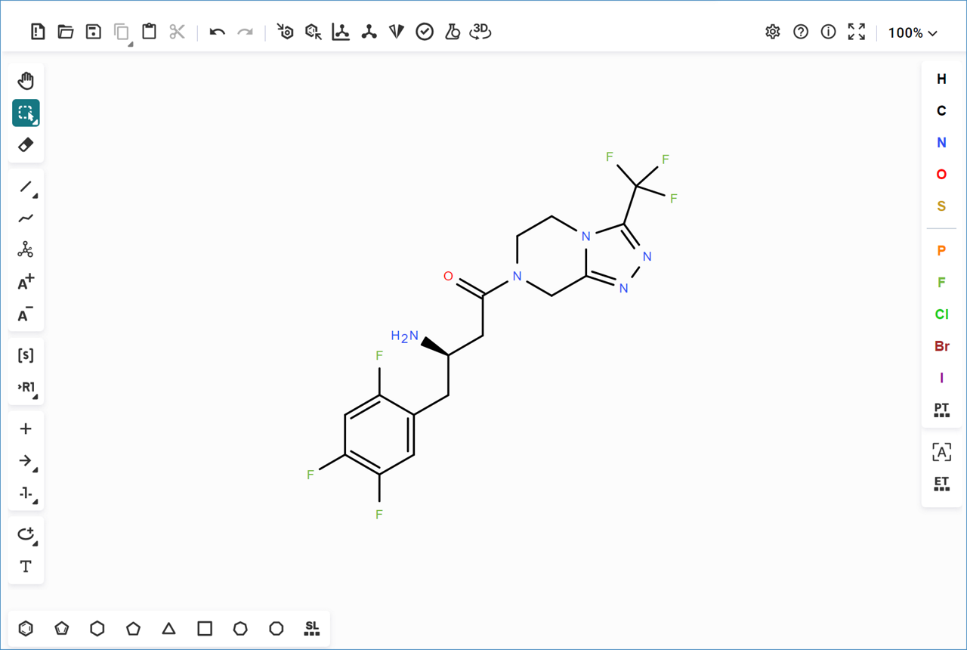The width and height of the screenshot is (967, 650).
Task: Click Calculate CIP stereo icon
Action: click(x=397, y=32)
